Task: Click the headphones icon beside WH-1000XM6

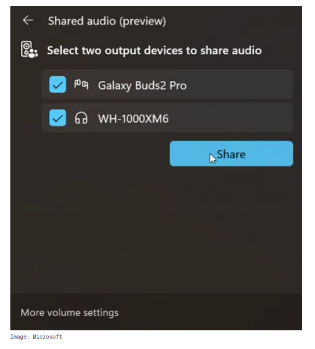Action: coord(81,118)
